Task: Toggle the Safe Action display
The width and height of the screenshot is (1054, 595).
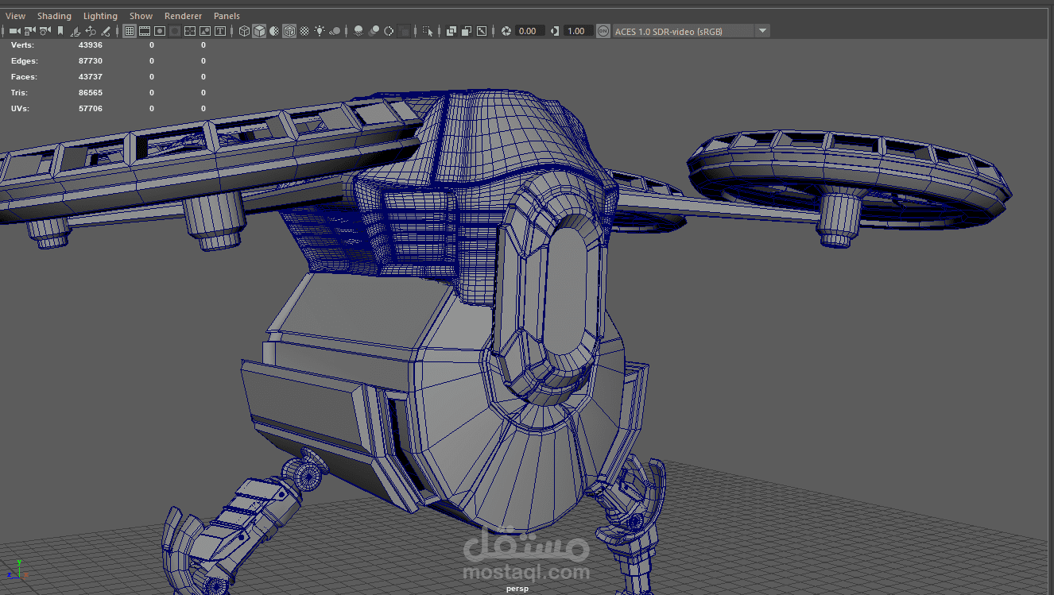Action: click(205, 31)
